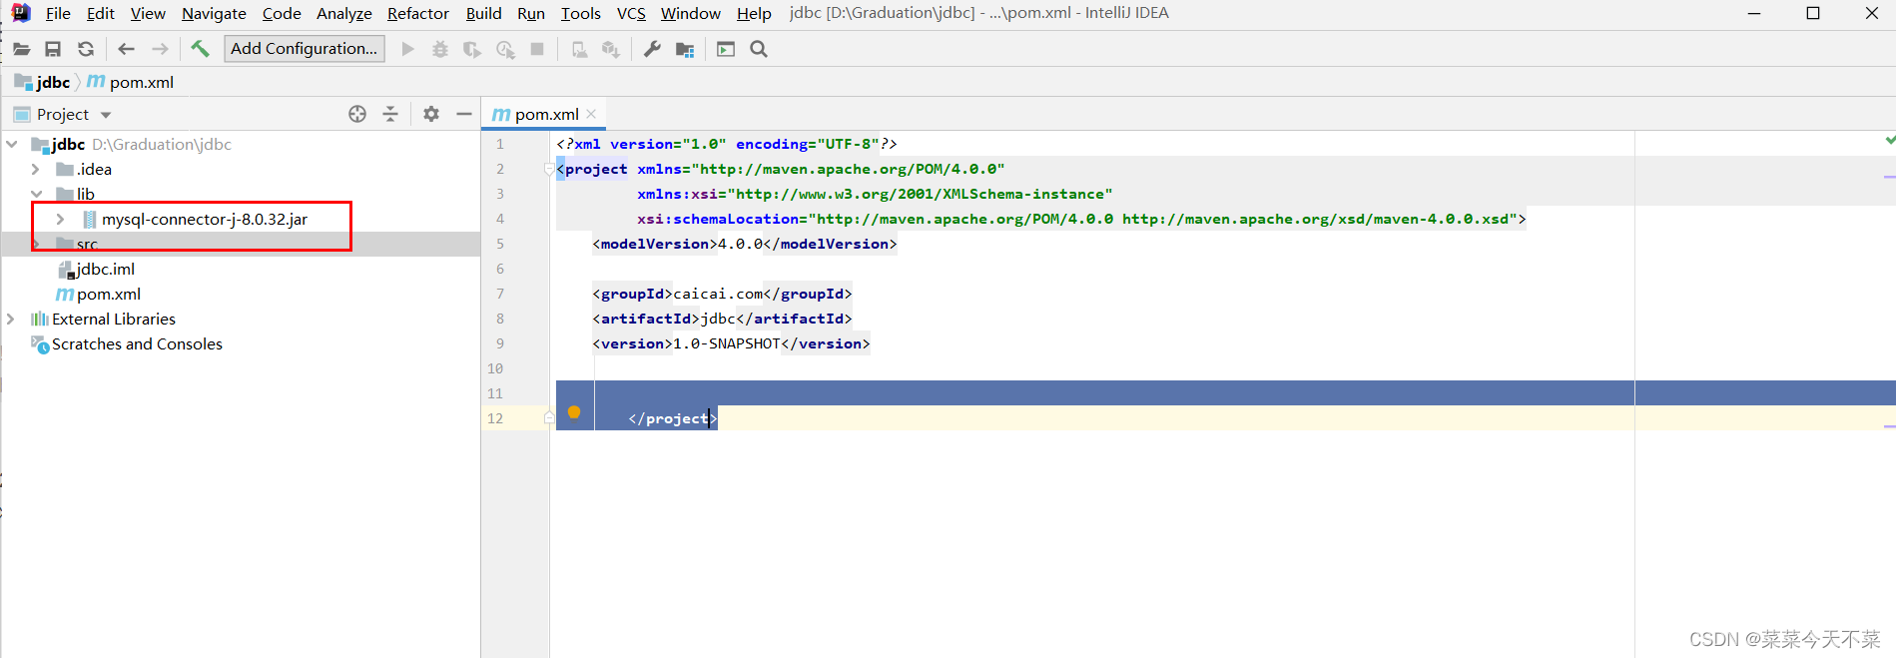Click the Synchronize refresh icon
The image size is (1896, 658).
86,49
